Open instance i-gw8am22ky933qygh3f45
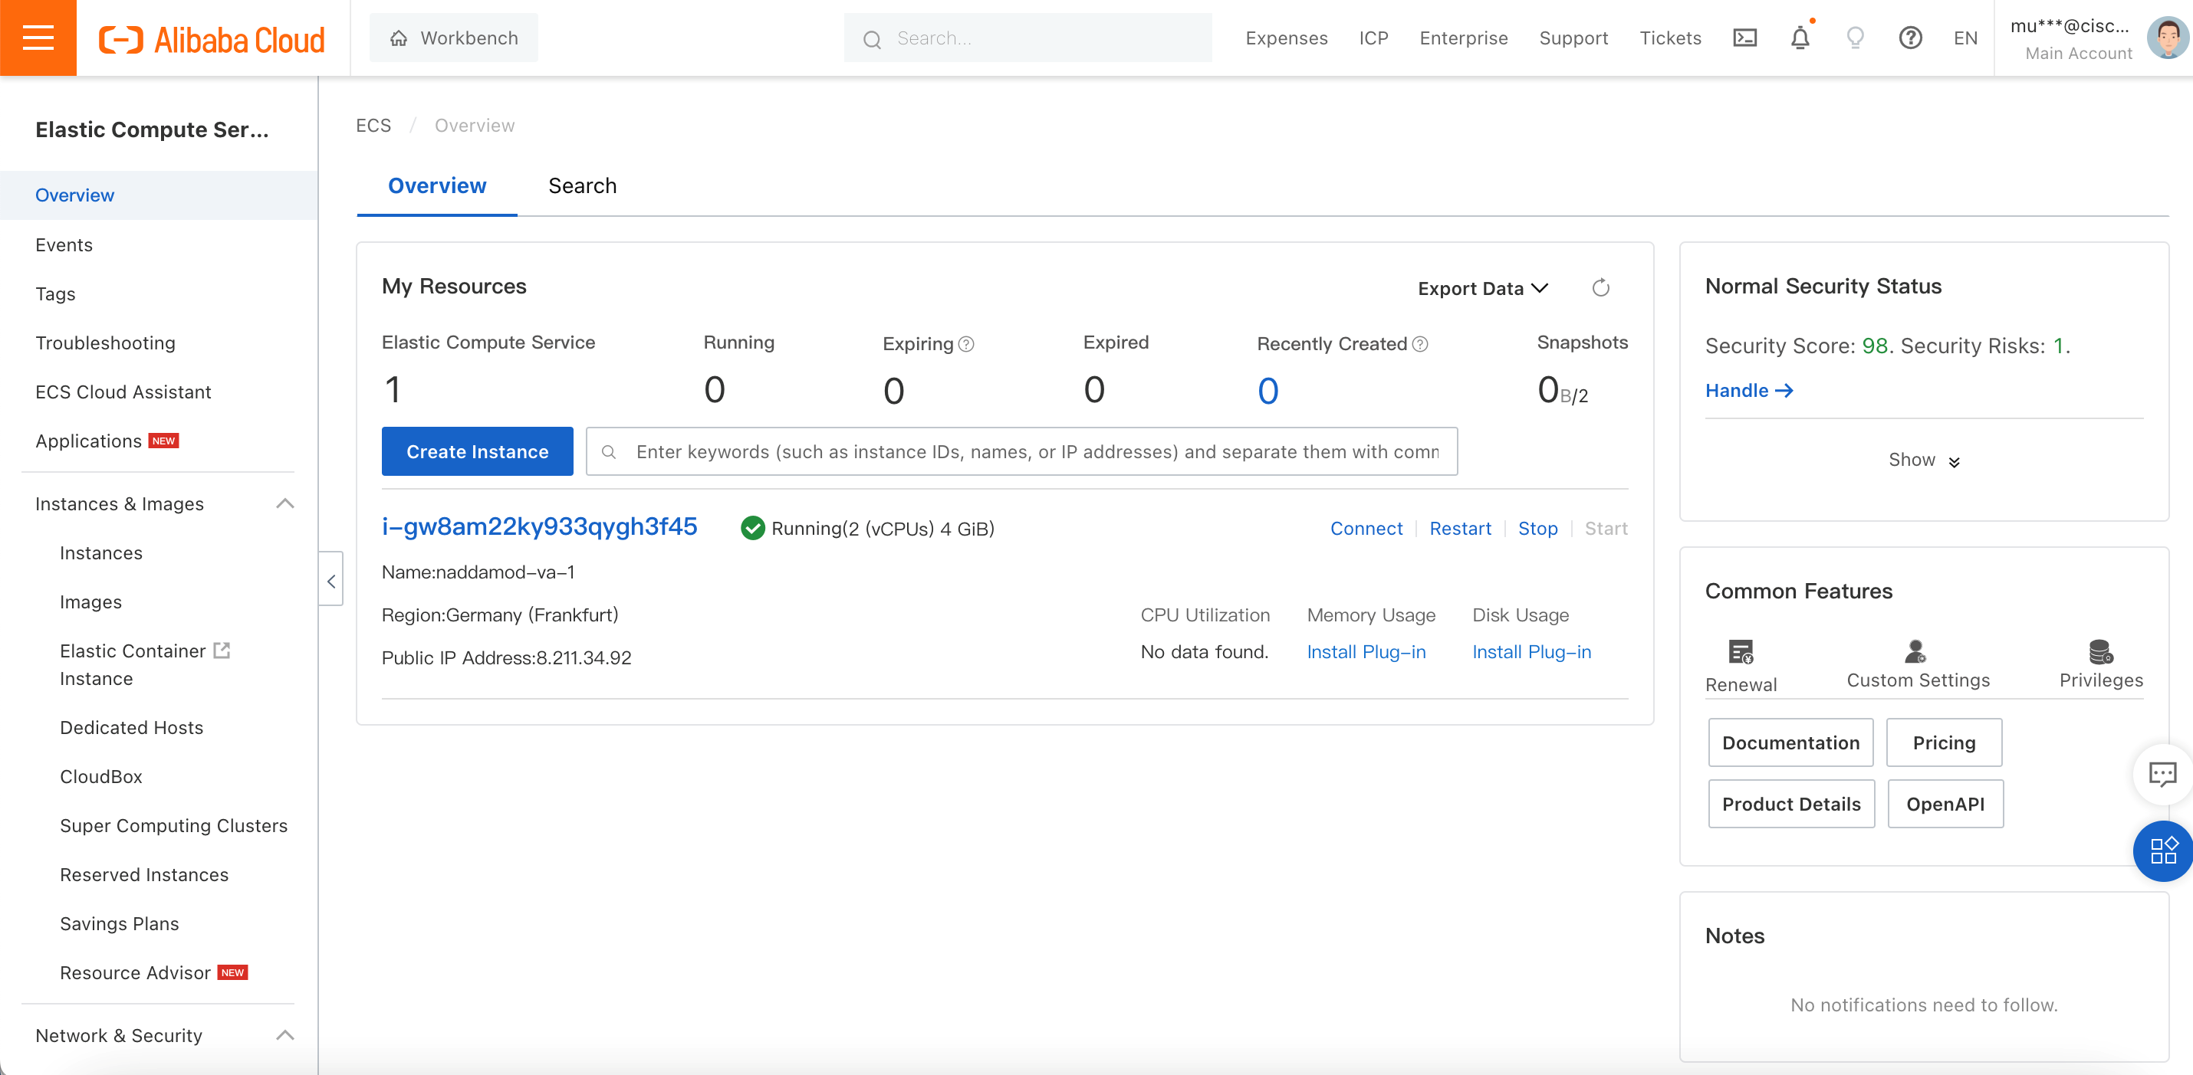2193x1075 pixels. click(540, 527)
